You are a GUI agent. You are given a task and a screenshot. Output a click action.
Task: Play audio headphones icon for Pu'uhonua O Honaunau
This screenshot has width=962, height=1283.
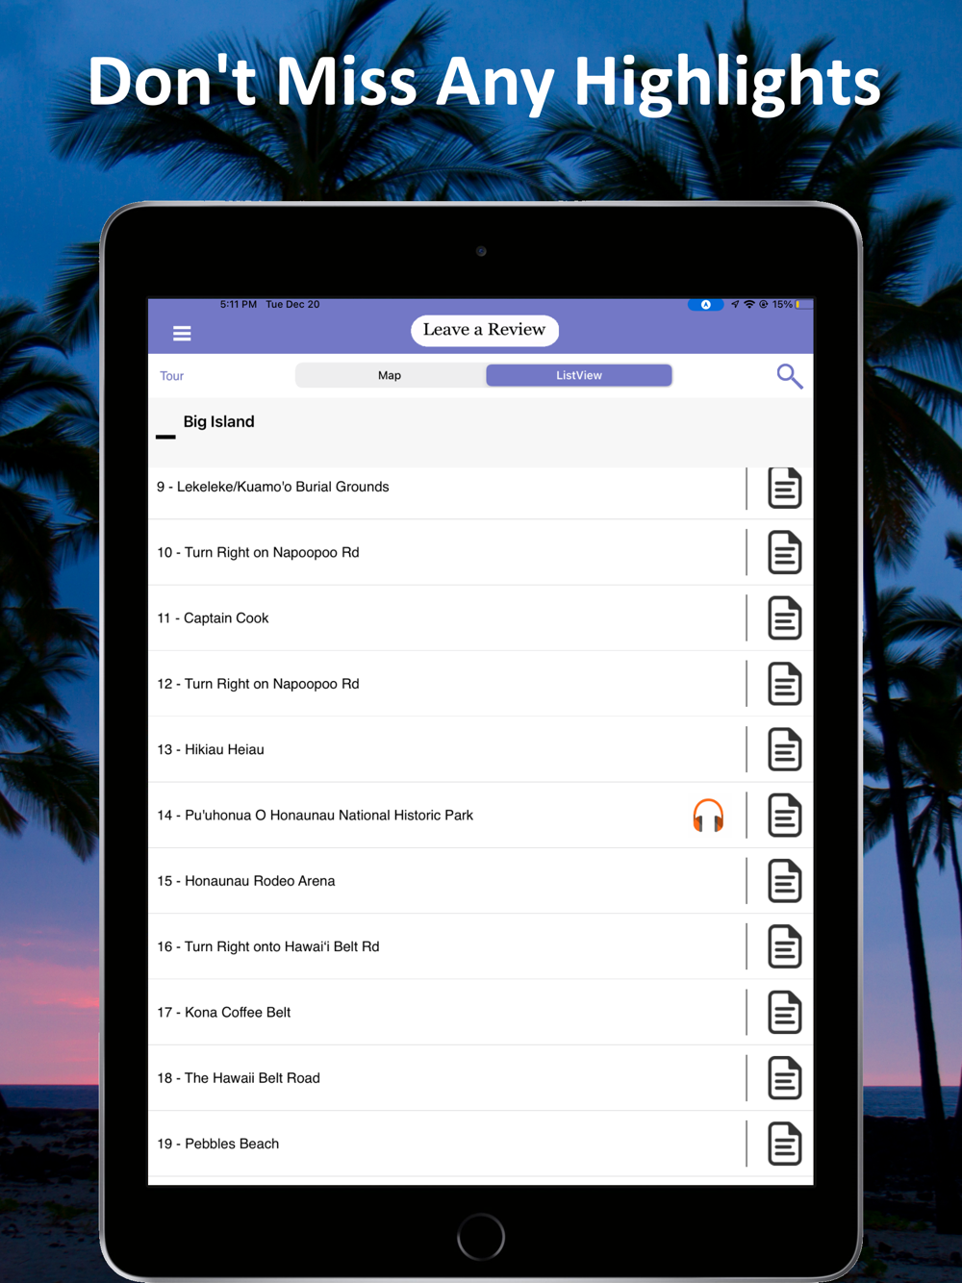[x=708, y=816]
